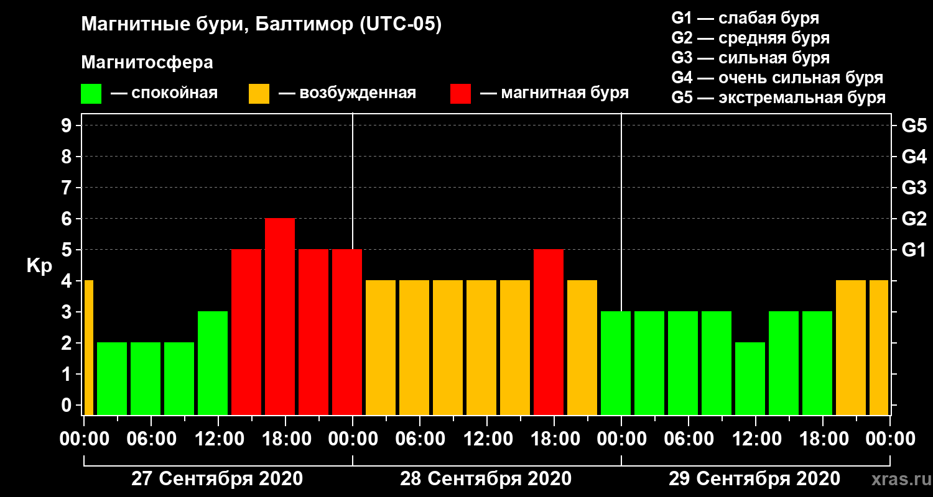The width and height of the screenshot is (933, 497).
Task: Click the Kp axis value 9
Action: [68, 125]
